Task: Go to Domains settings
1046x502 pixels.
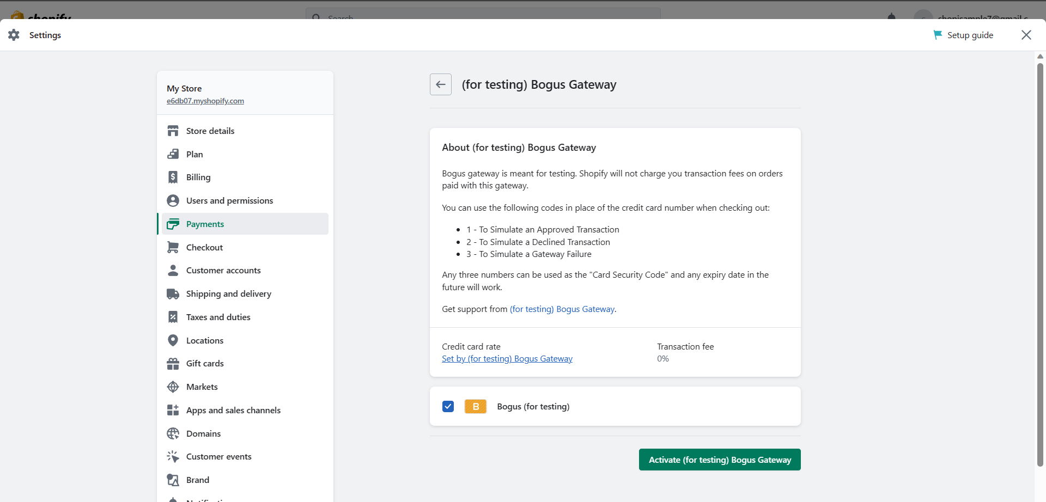Action: [x=245, y=433]
